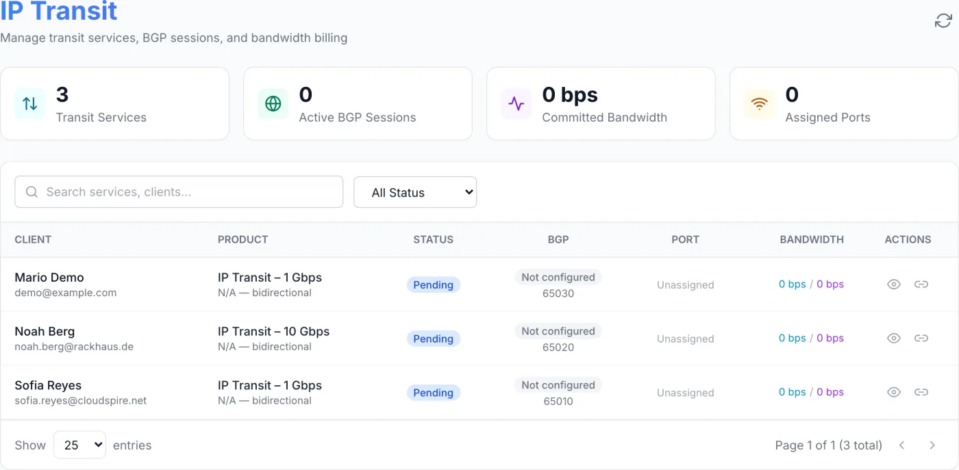Click the IP Transit page heading
Screen dimensions: 959x470
59,10
